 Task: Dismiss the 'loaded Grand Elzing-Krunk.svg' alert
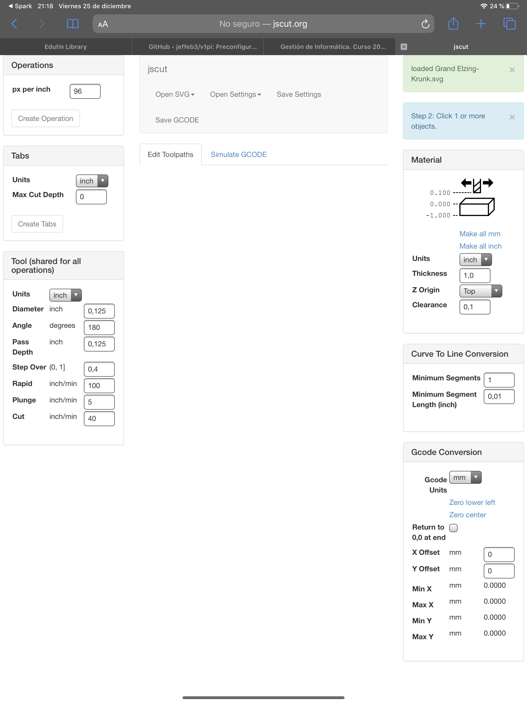[x=512, y=70]
